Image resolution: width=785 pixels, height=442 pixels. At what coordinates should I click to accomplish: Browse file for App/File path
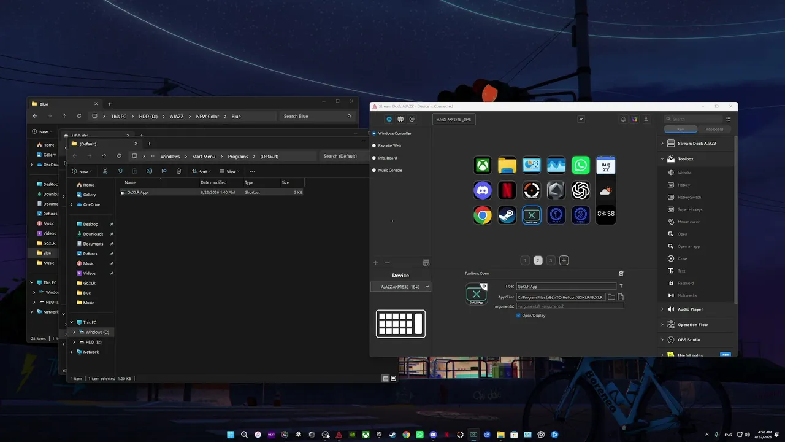621,297
